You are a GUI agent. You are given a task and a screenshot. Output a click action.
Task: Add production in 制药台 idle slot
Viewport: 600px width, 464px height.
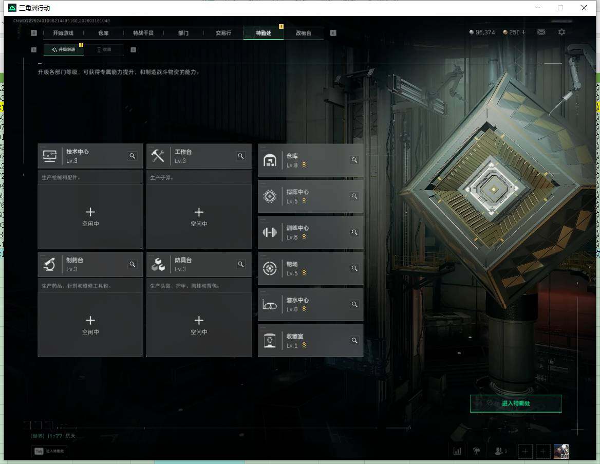coord(90,324)
